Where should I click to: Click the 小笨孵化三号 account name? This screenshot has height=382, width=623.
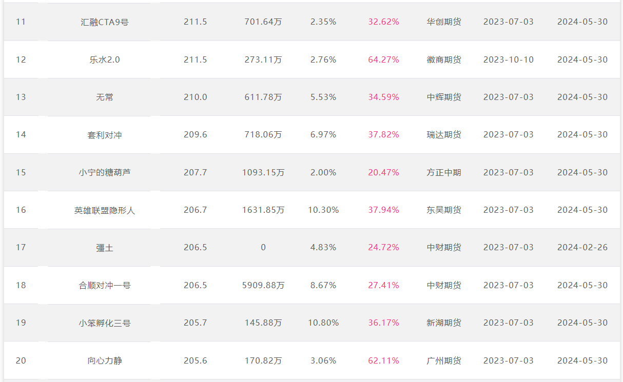coord(105,323)
